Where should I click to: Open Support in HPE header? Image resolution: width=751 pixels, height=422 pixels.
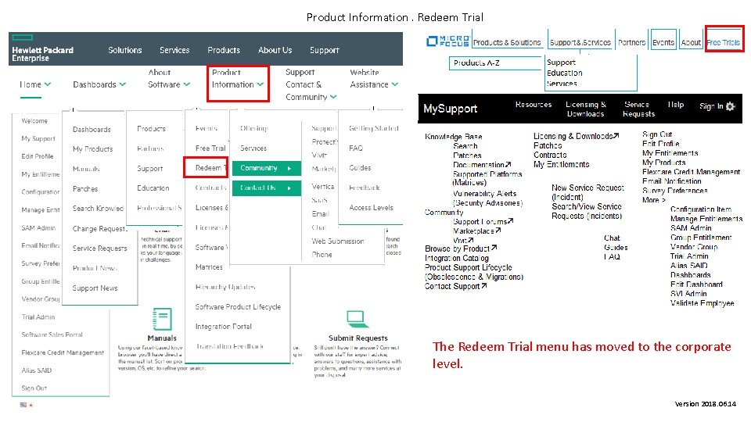324,50
